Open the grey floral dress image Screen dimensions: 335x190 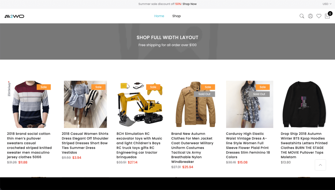click(x=250, y=104)
